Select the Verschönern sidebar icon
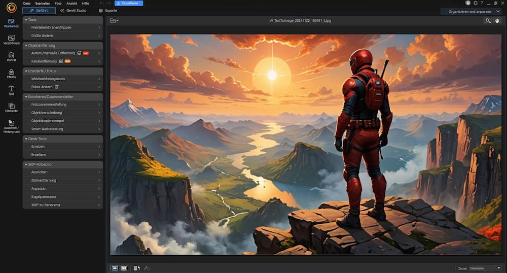 (x=11, y=40)
